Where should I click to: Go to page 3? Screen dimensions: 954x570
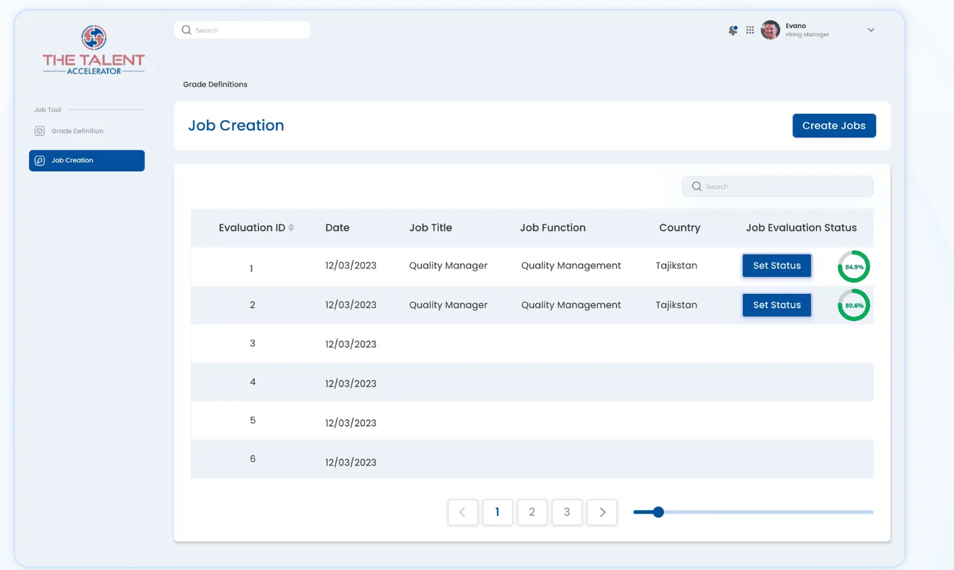[x=567, y=512]
